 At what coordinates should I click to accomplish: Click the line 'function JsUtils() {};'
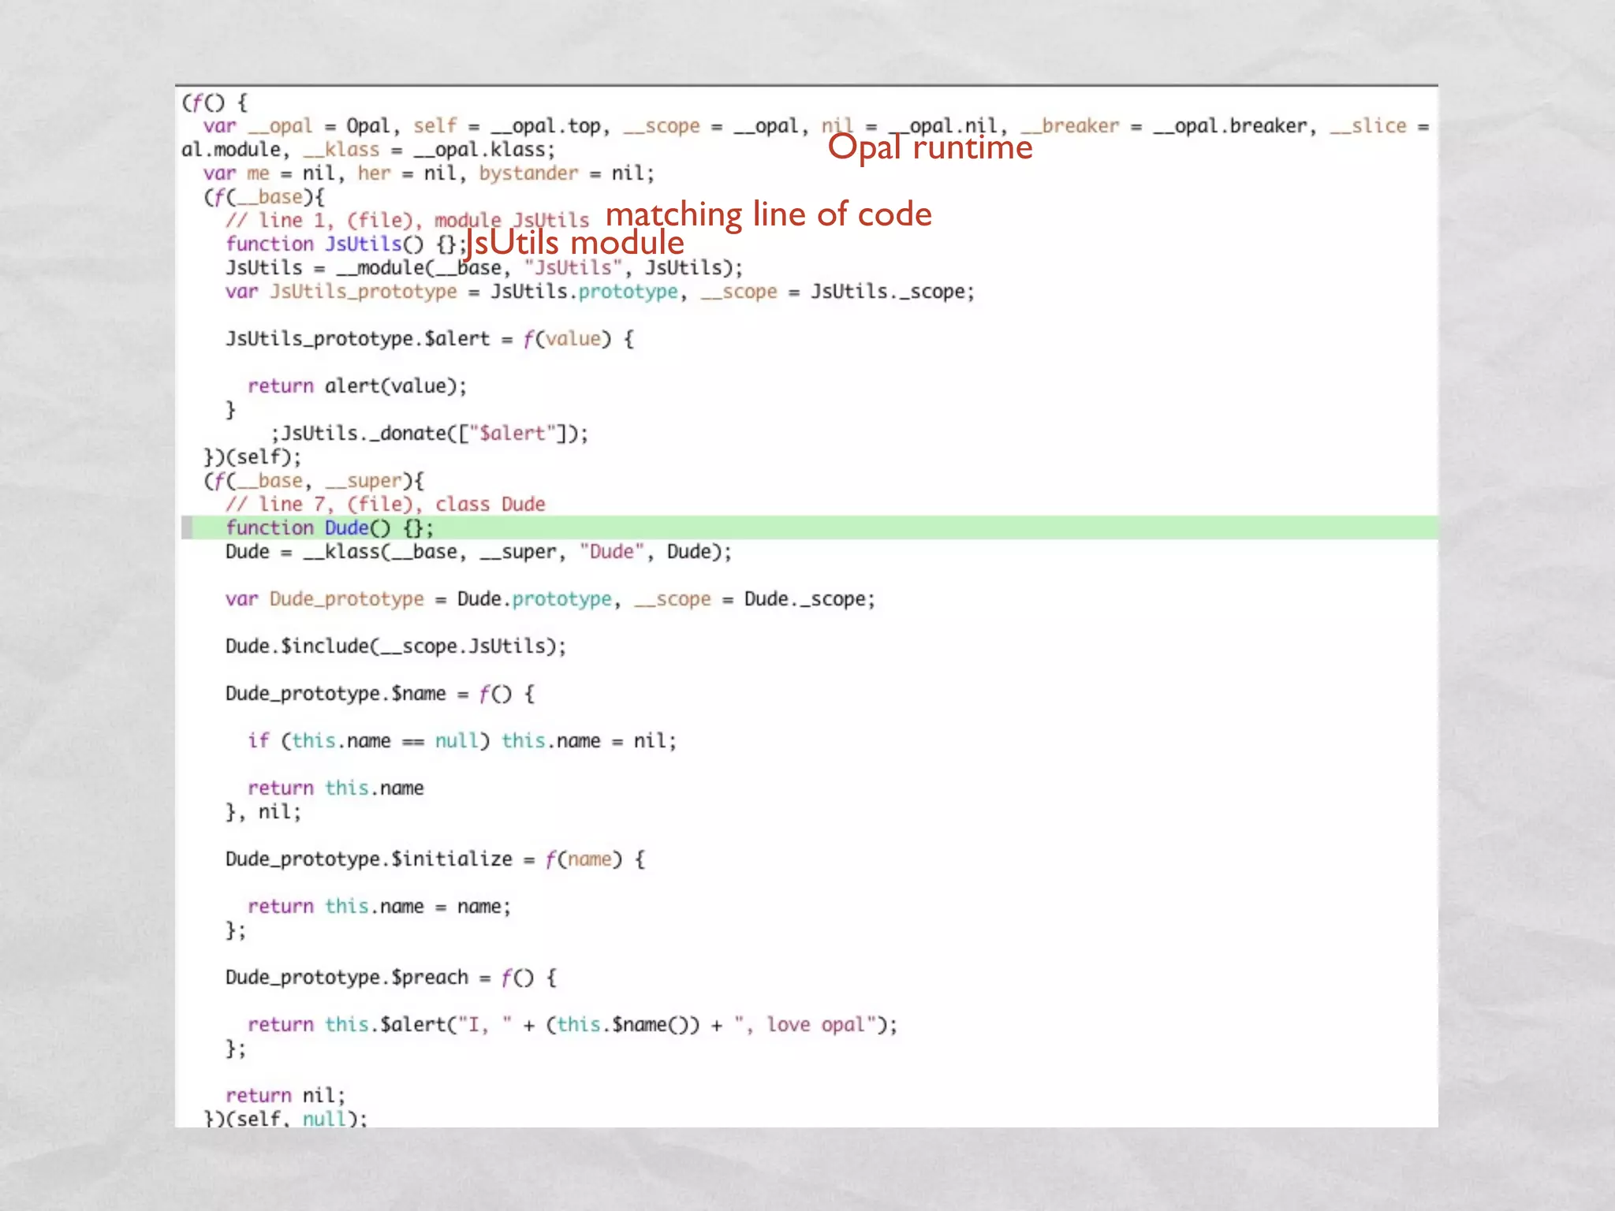(x=346, y=244)
